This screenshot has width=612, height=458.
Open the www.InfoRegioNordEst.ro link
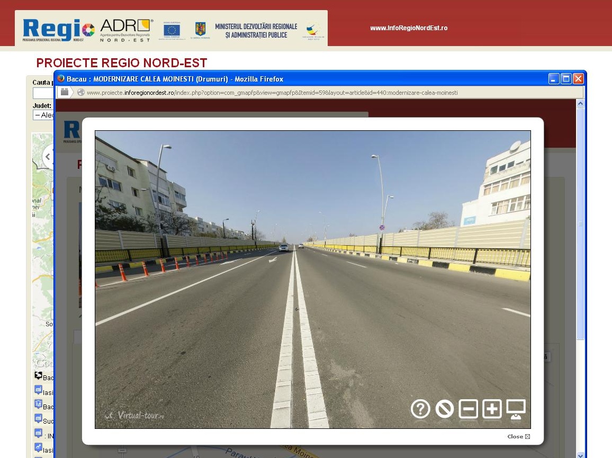click(409, 28)
